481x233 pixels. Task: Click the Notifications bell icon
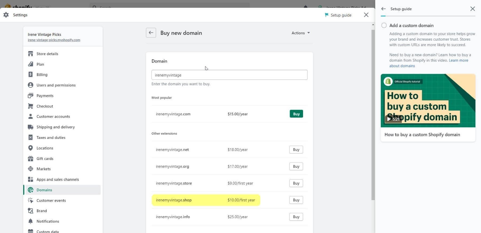tap(30, 221)
